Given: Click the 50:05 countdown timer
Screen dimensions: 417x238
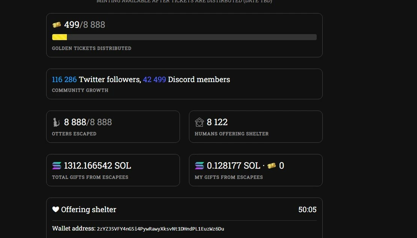Looking at the screenshot, I should [x=307, y=210].
